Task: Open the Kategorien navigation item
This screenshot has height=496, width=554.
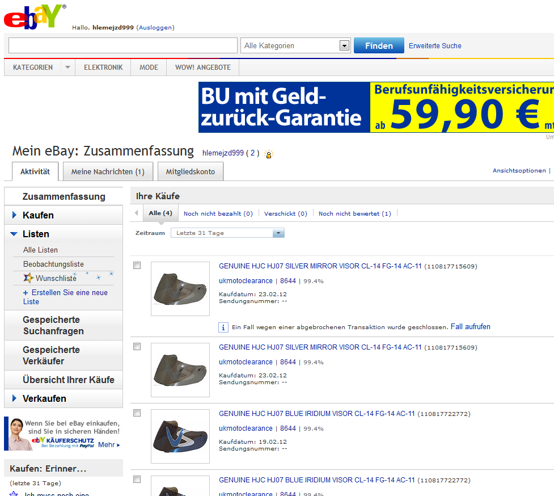Action: pyautogui.click(x=33, y=67)
